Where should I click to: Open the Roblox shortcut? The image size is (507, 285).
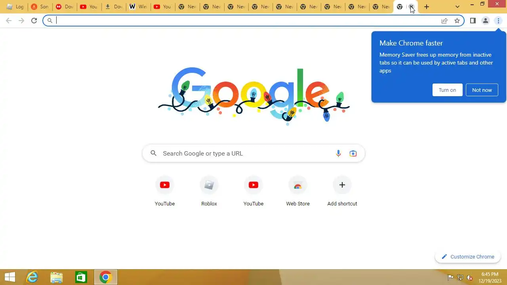(209, 192)
